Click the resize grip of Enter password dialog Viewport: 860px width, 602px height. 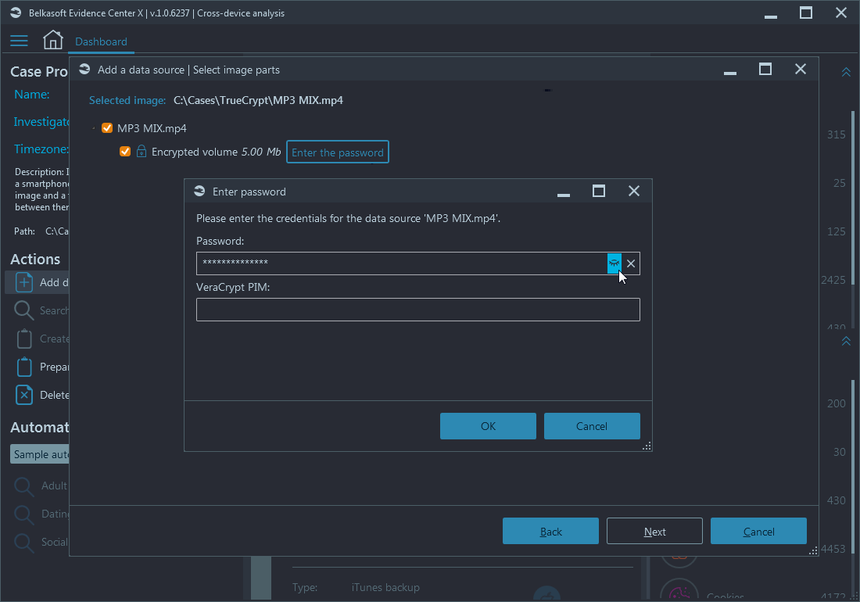[x=647, y=446]
